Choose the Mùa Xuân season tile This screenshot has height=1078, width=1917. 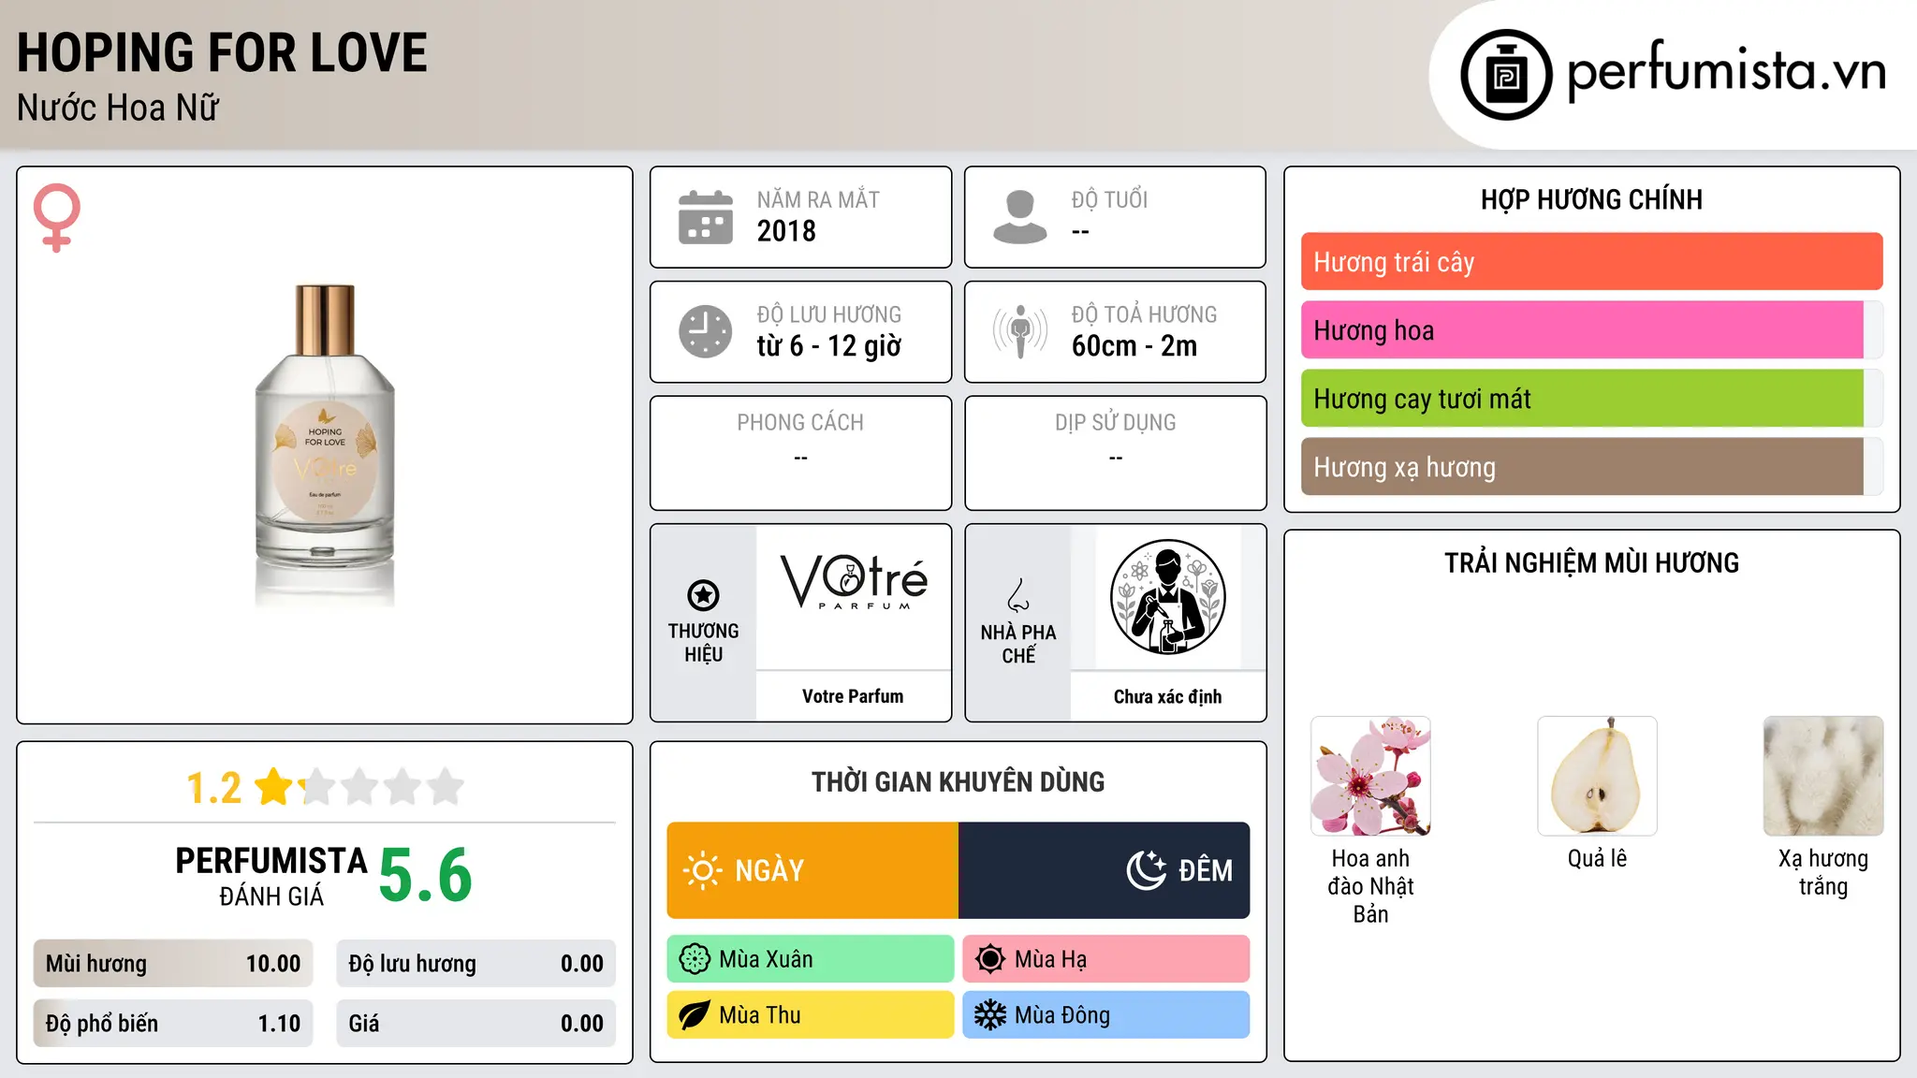(x=811, y=959)
